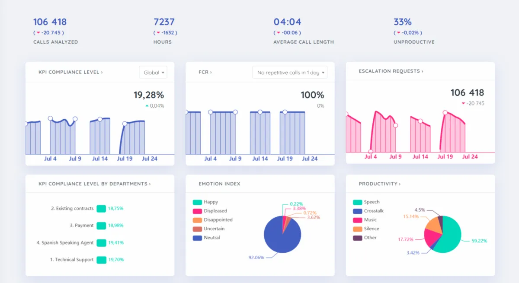Viewport: 519px width, 283px height.
Task: Open the FCR panel title link
Action: [x=205, y=72]
